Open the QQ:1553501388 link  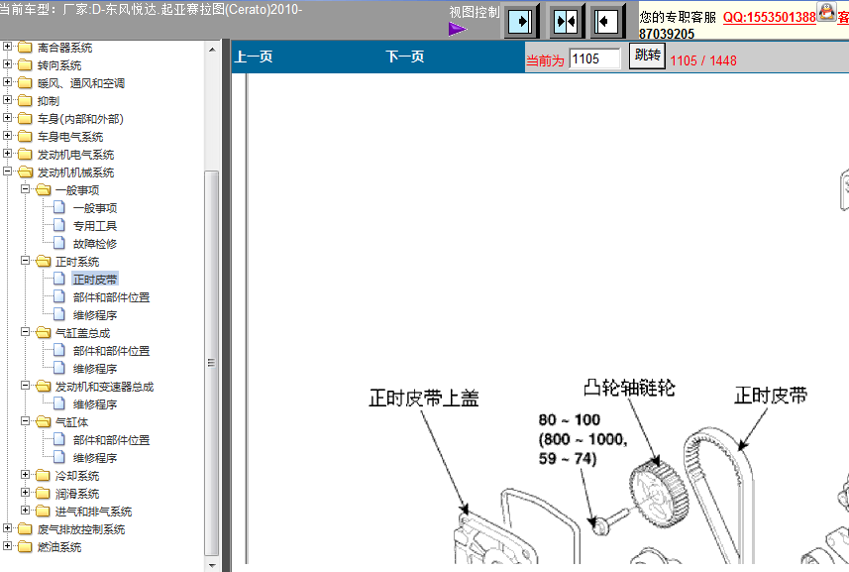click(769, 18)
